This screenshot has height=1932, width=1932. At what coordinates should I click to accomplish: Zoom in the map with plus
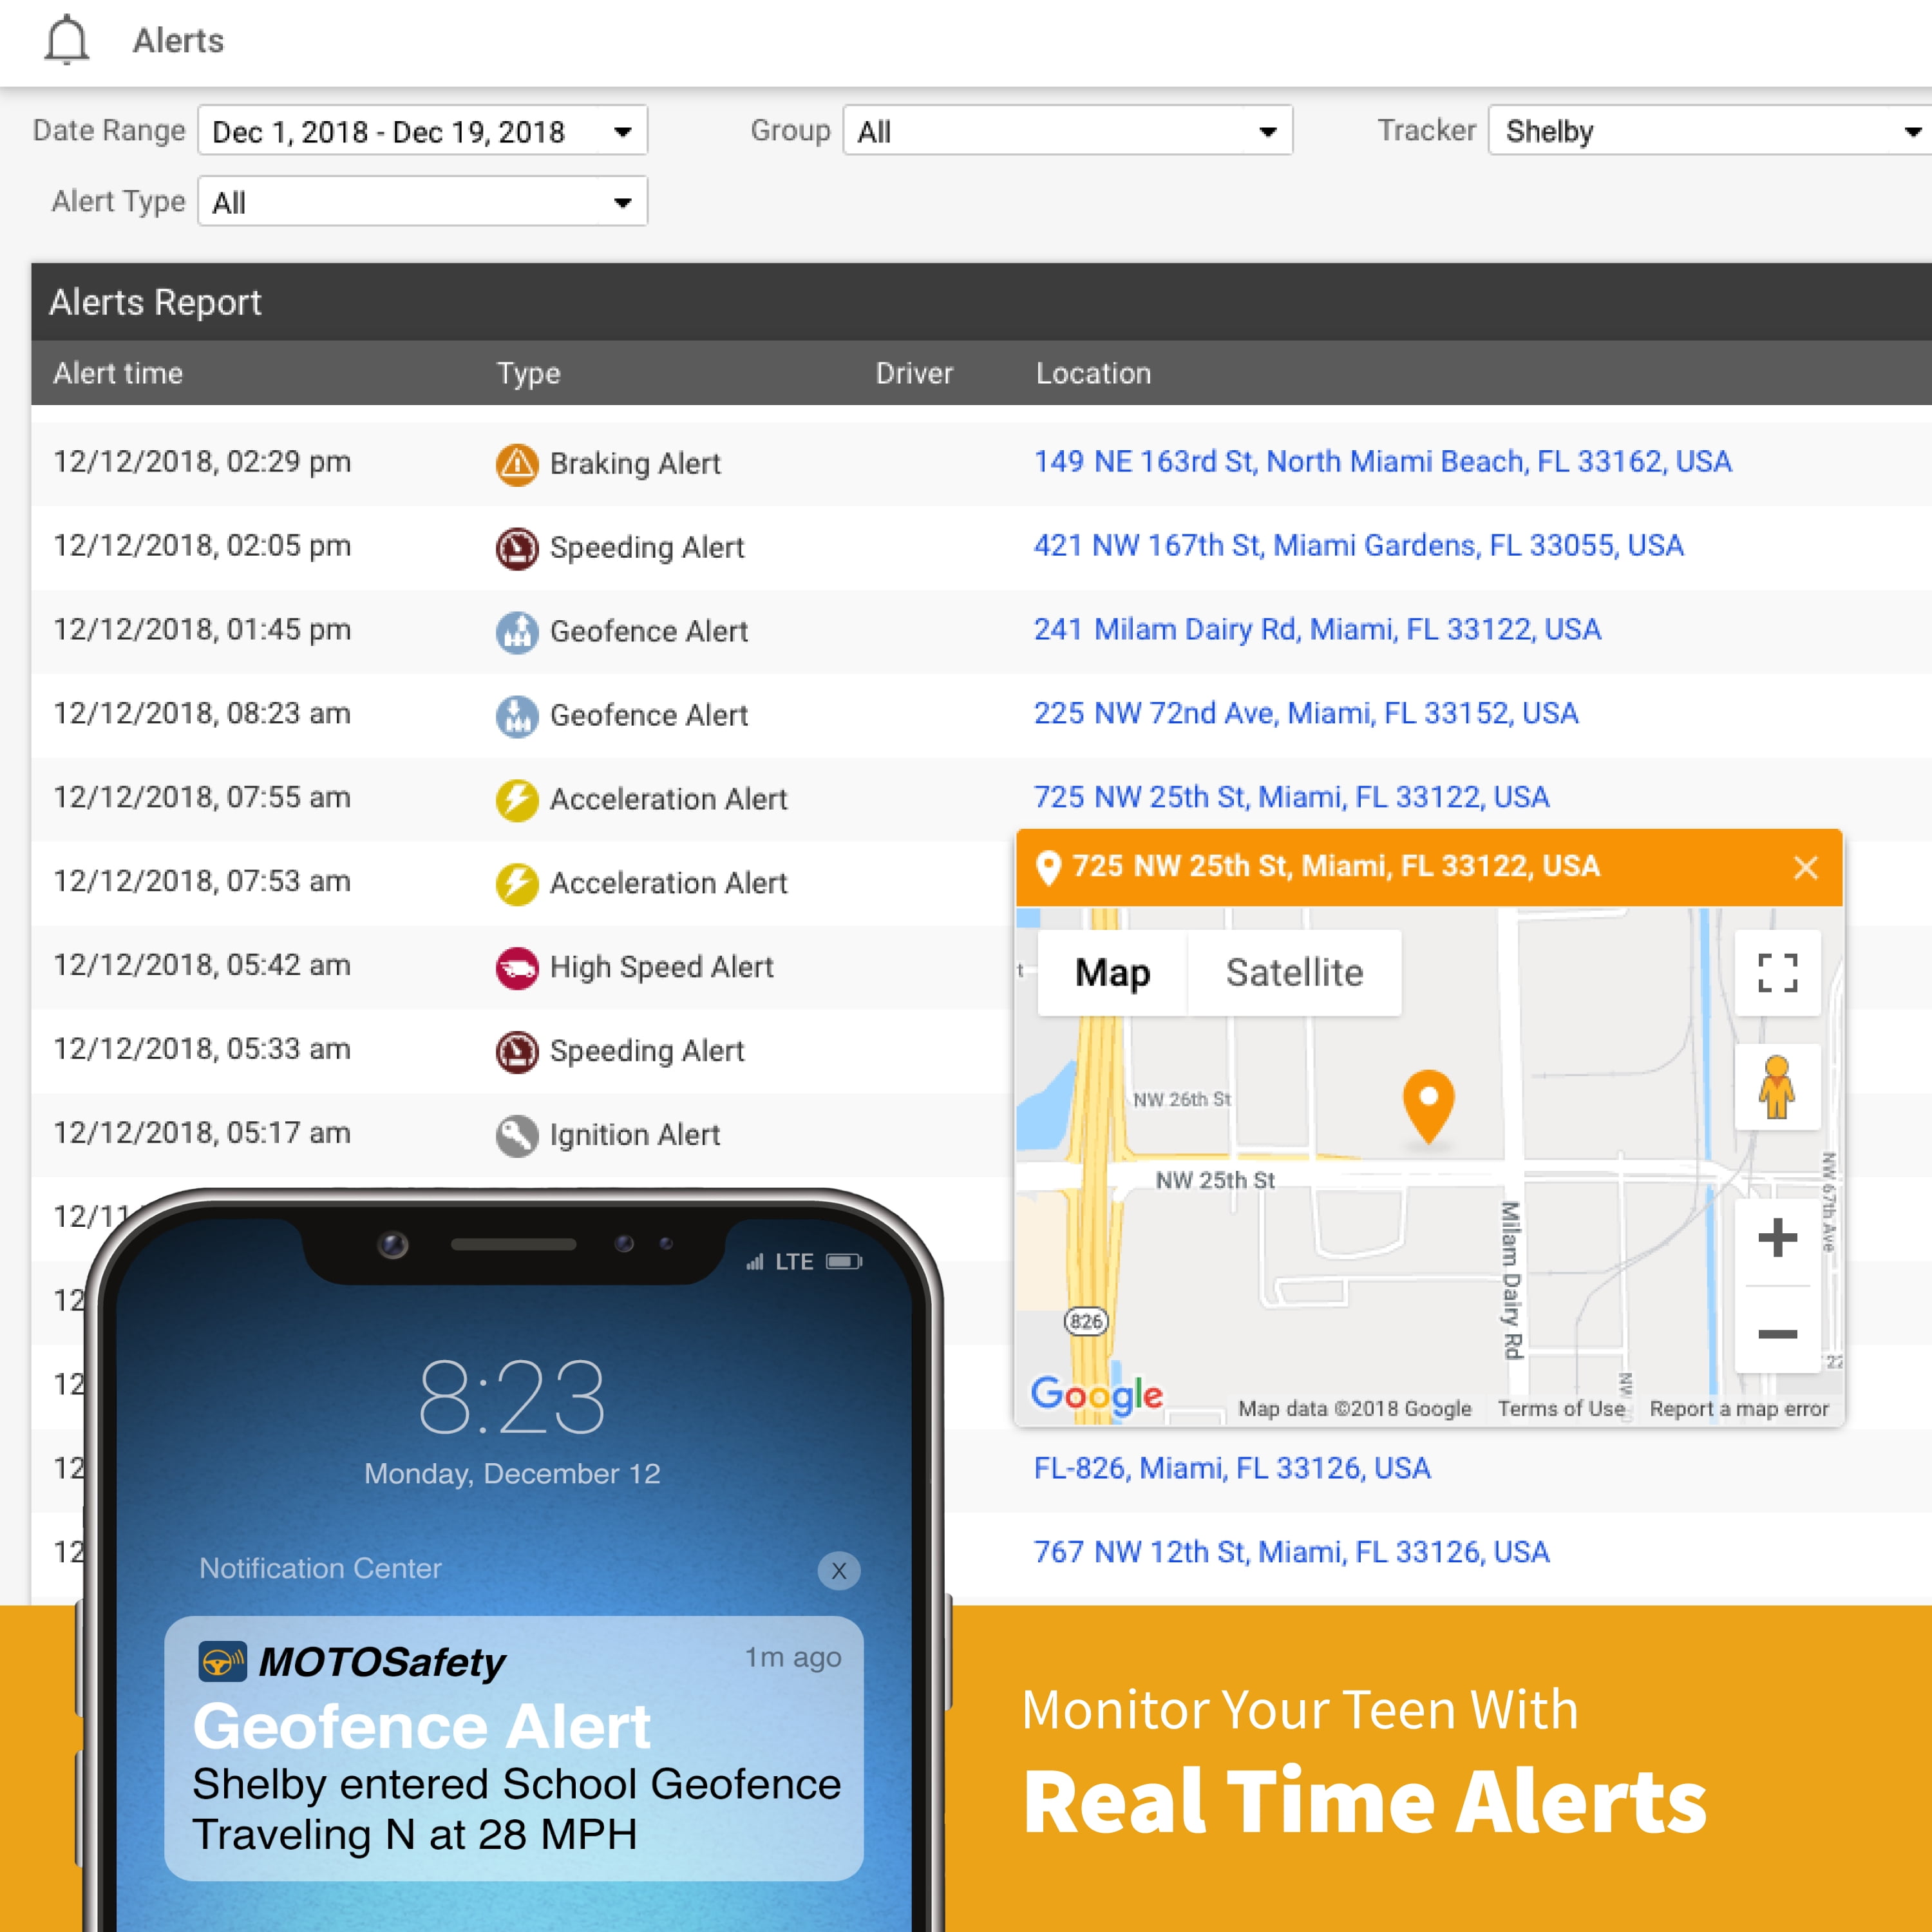tap(1777, 1238)
